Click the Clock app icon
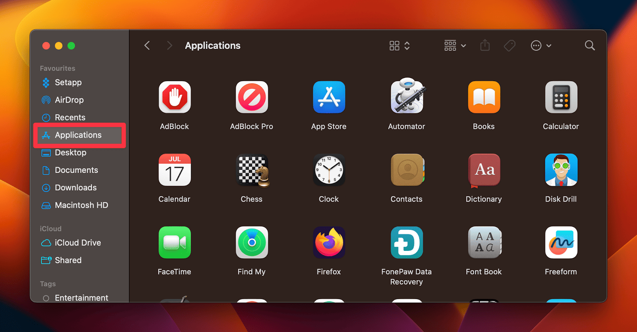The width and height of the screenshot is (637, 332). [x=329, y=170]
